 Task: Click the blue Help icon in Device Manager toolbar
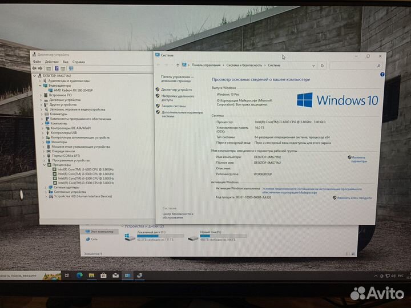click(x=57, y=68)
